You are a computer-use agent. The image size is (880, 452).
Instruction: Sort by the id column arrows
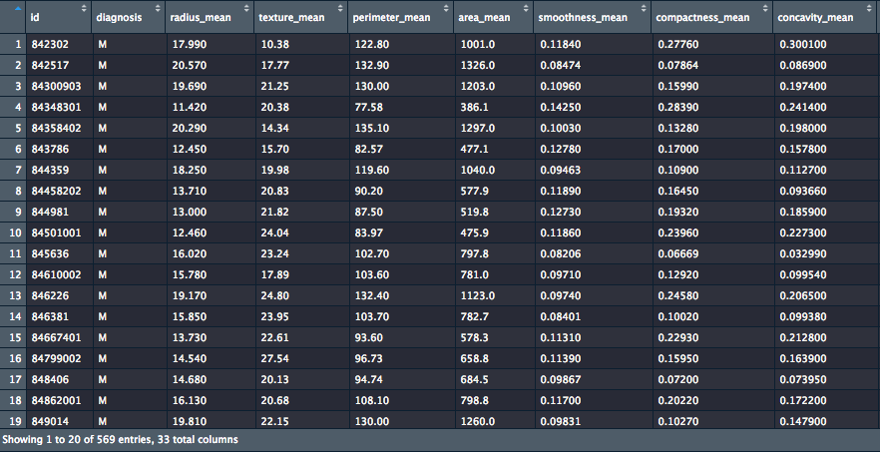84,8
